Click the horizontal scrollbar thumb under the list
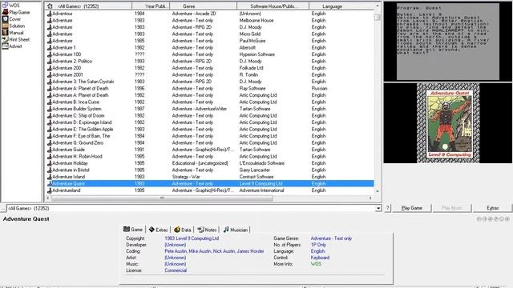513x288 pixels. (162, 198)
